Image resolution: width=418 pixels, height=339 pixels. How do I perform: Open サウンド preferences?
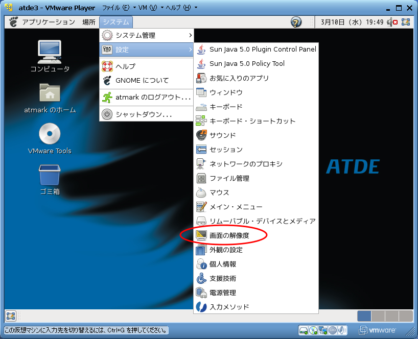[x=256, y=135]
